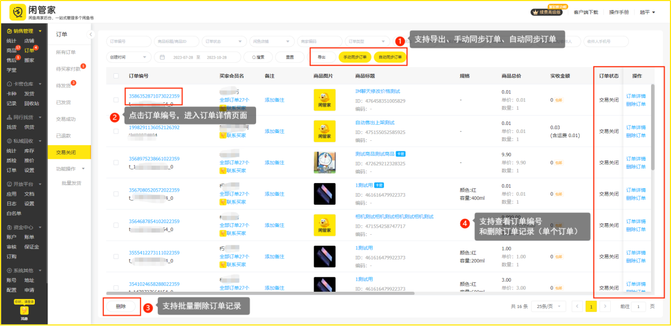Expand the 创建时间 dropdown
The height and width of the screenshot is (326, 671).
[x=129, y=57]
